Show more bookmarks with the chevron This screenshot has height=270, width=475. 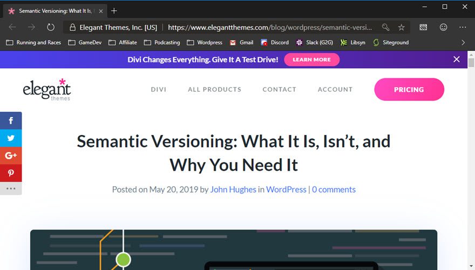coord(463,43)
